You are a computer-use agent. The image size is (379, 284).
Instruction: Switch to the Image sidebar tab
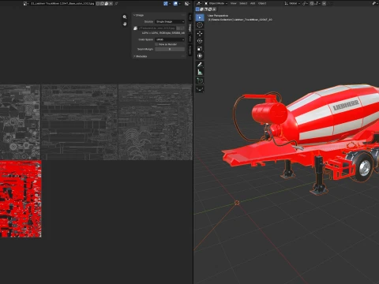pyautogui.click(x=190, y=28)
